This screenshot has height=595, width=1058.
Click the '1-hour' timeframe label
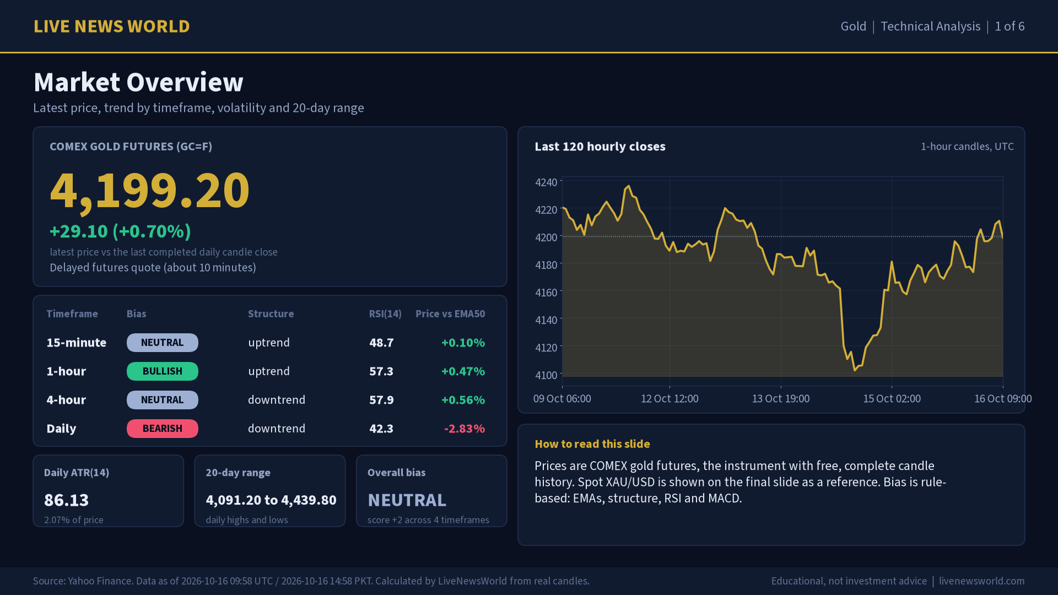(66, 371)
